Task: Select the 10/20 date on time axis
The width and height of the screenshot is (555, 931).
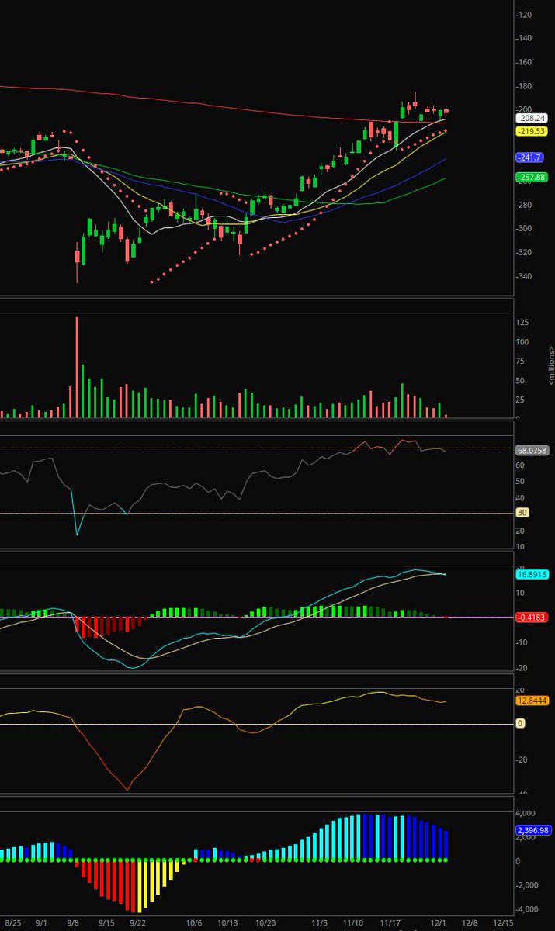Action: pos(266,924)
